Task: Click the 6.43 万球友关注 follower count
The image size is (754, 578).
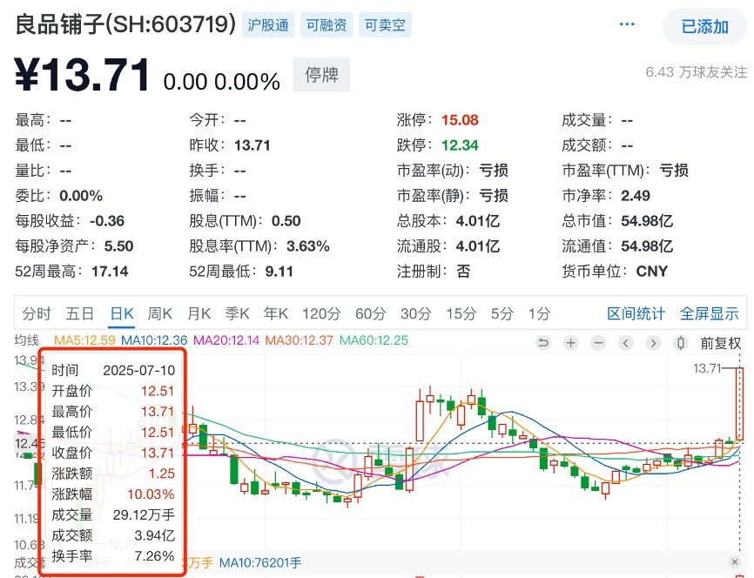Action: [697, 72]
